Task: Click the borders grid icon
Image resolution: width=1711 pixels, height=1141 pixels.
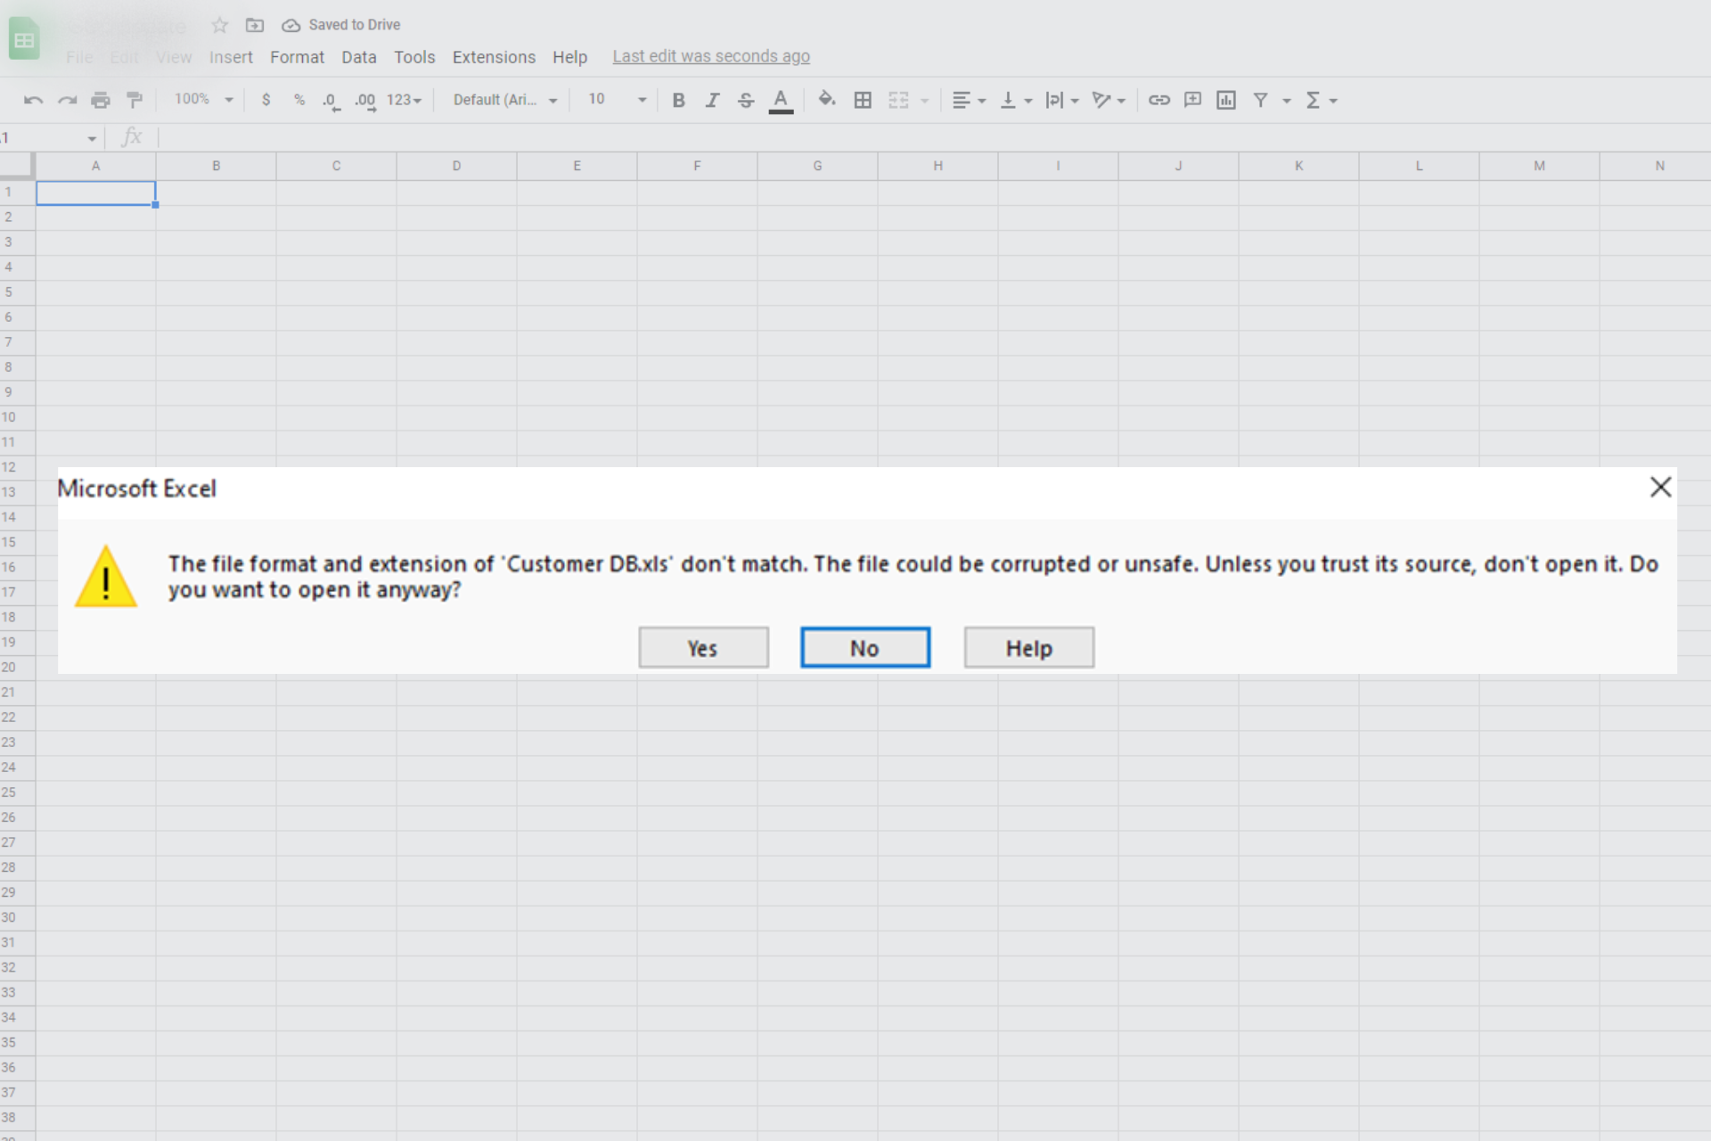Action: click(862, 100)
